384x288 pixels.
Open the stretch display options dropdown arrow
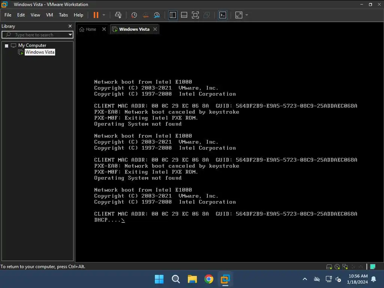pyautogui.click(x=247, y=15)
